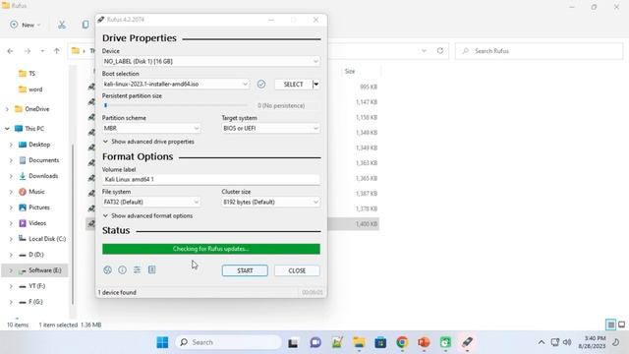Click the Volume label text field
The width and height of the screenshot is (629, 354).
(211, 179)
